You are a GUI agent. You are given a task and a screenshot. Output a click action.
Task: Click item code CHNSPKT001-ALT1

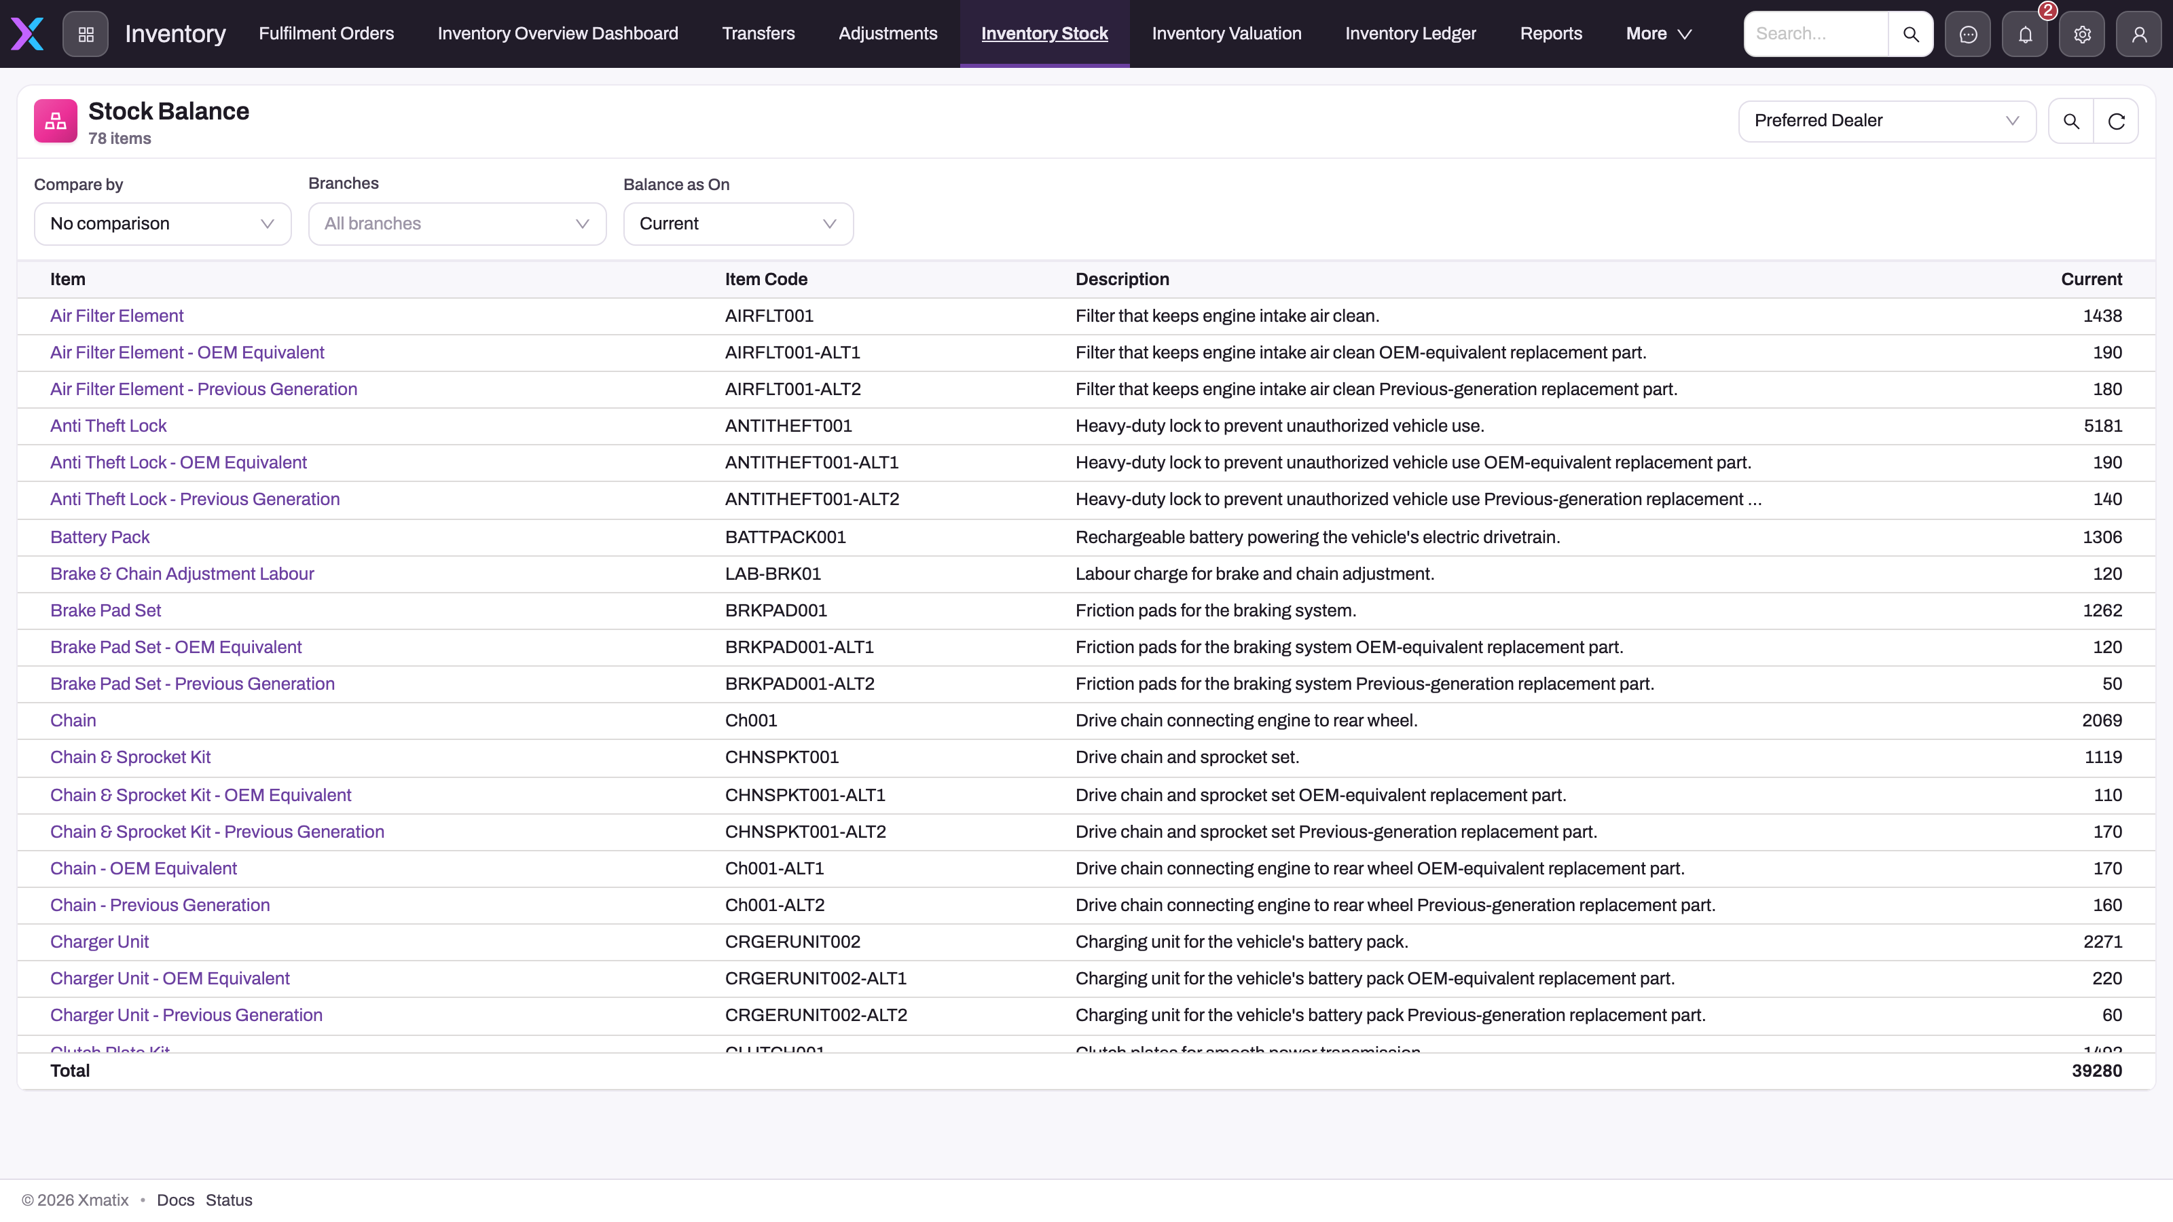click(805, 795)
